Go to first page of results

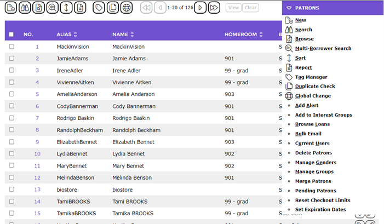pyautogui.click(x=146, y=8)
